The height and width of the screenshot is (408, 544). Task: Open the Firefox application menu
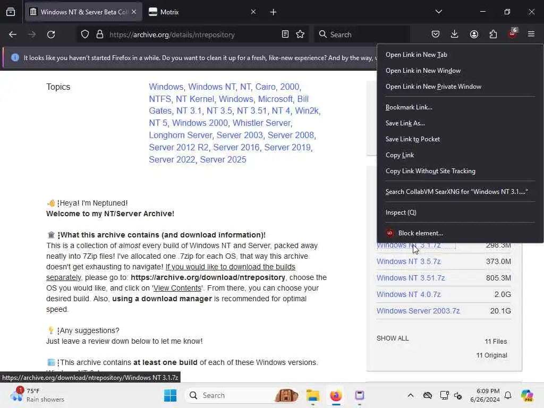(531, 35)
